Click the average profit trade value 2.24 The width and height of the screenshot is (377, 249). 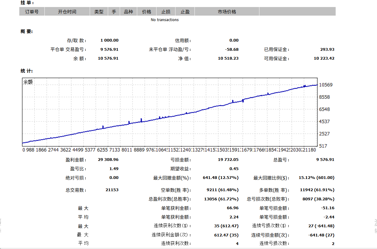coord(234,217)
